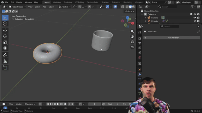The image size is (202, 113).
Task: Click the timeline frame 1 playhead marker
Action: [5, 108]
